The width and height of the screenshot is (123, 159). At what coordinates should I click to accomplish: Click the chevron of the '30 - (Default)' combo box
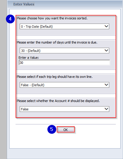click(x=106, y=50)
